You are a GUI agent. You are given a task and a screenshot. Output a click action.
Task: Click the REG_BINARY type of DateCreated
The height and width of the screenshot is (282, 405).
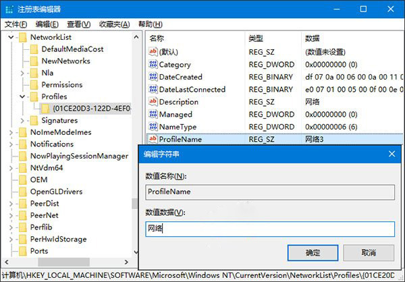pos(271,77)
